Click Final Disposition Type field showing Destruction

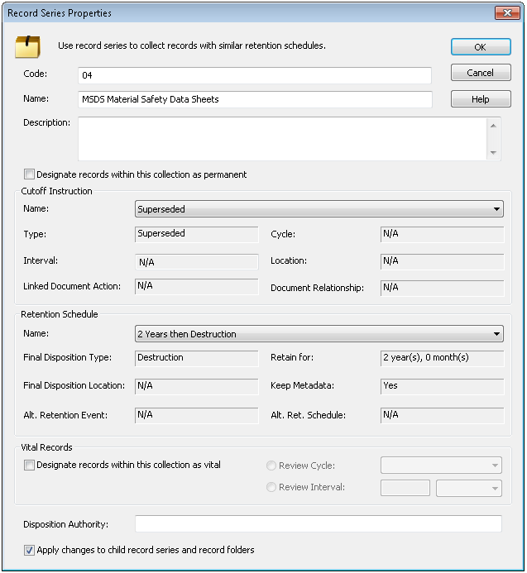[197, 359]
